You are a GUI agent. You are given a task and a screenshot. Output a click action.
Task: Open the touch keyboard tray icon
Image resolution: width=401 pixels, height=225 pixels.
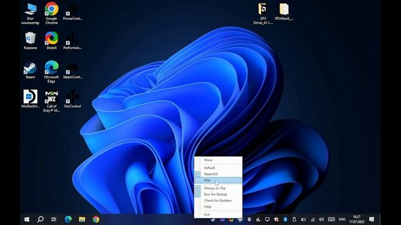pos(331,219)
